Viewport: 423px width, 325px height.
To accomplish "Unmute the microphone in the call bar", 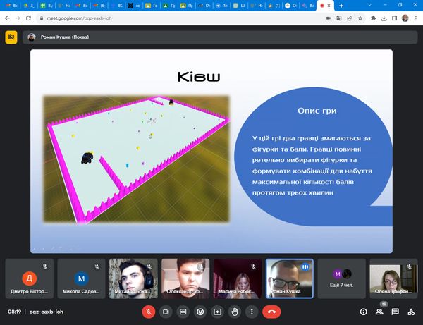I will pyautogui.click(x=149, y=311).
